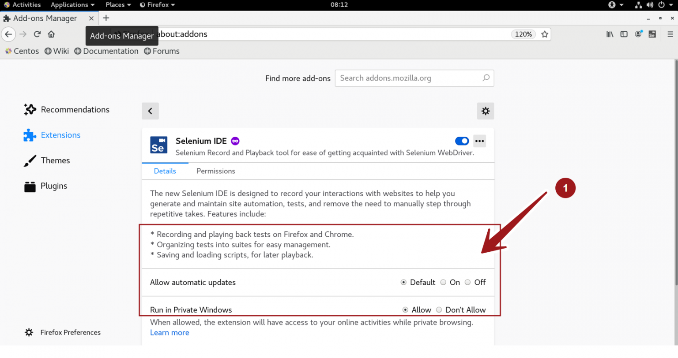The height and width of the screenshot is (358, 678).
Task: Select Themes in the add-ons sidebar
Action: coord(55,160)
